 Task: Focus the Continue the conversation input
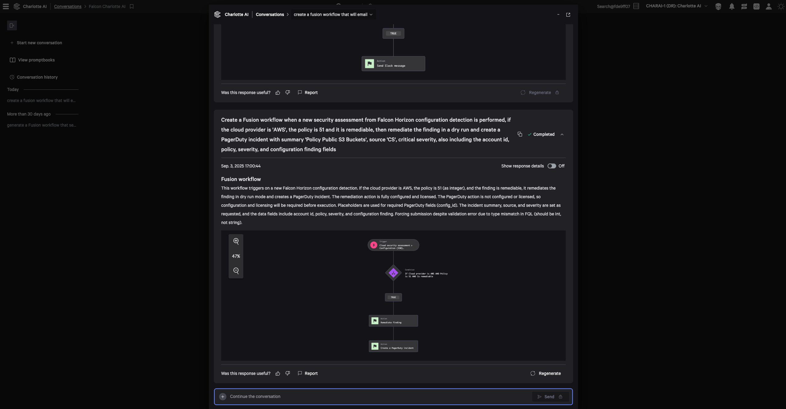click(378, 397)
